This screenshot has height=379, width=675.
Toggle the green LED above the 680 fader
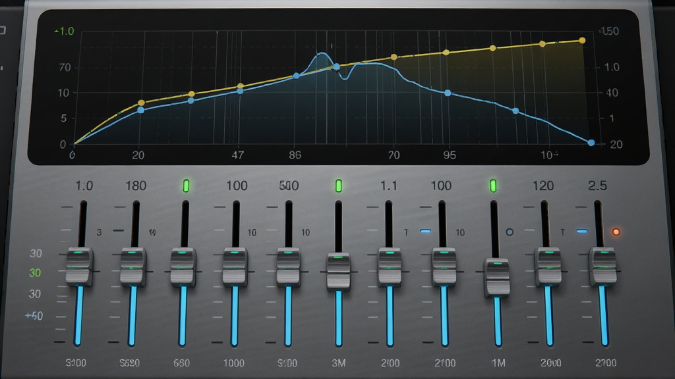point(186,186)
